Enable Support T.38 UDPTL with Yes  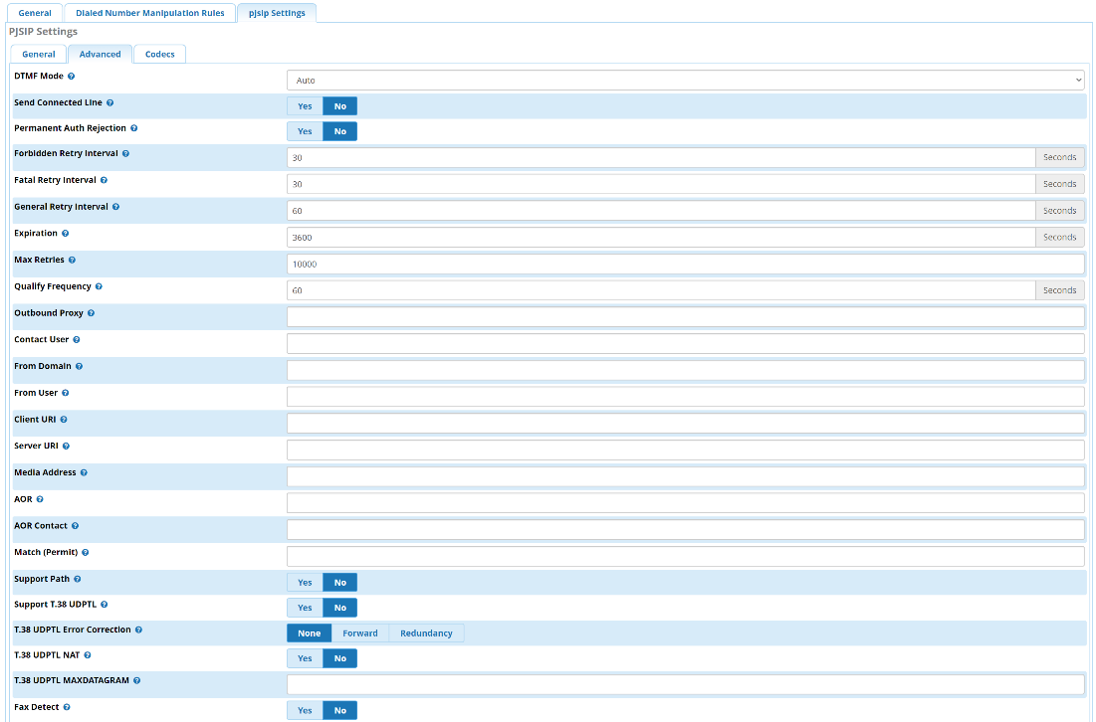click(305, 608)
